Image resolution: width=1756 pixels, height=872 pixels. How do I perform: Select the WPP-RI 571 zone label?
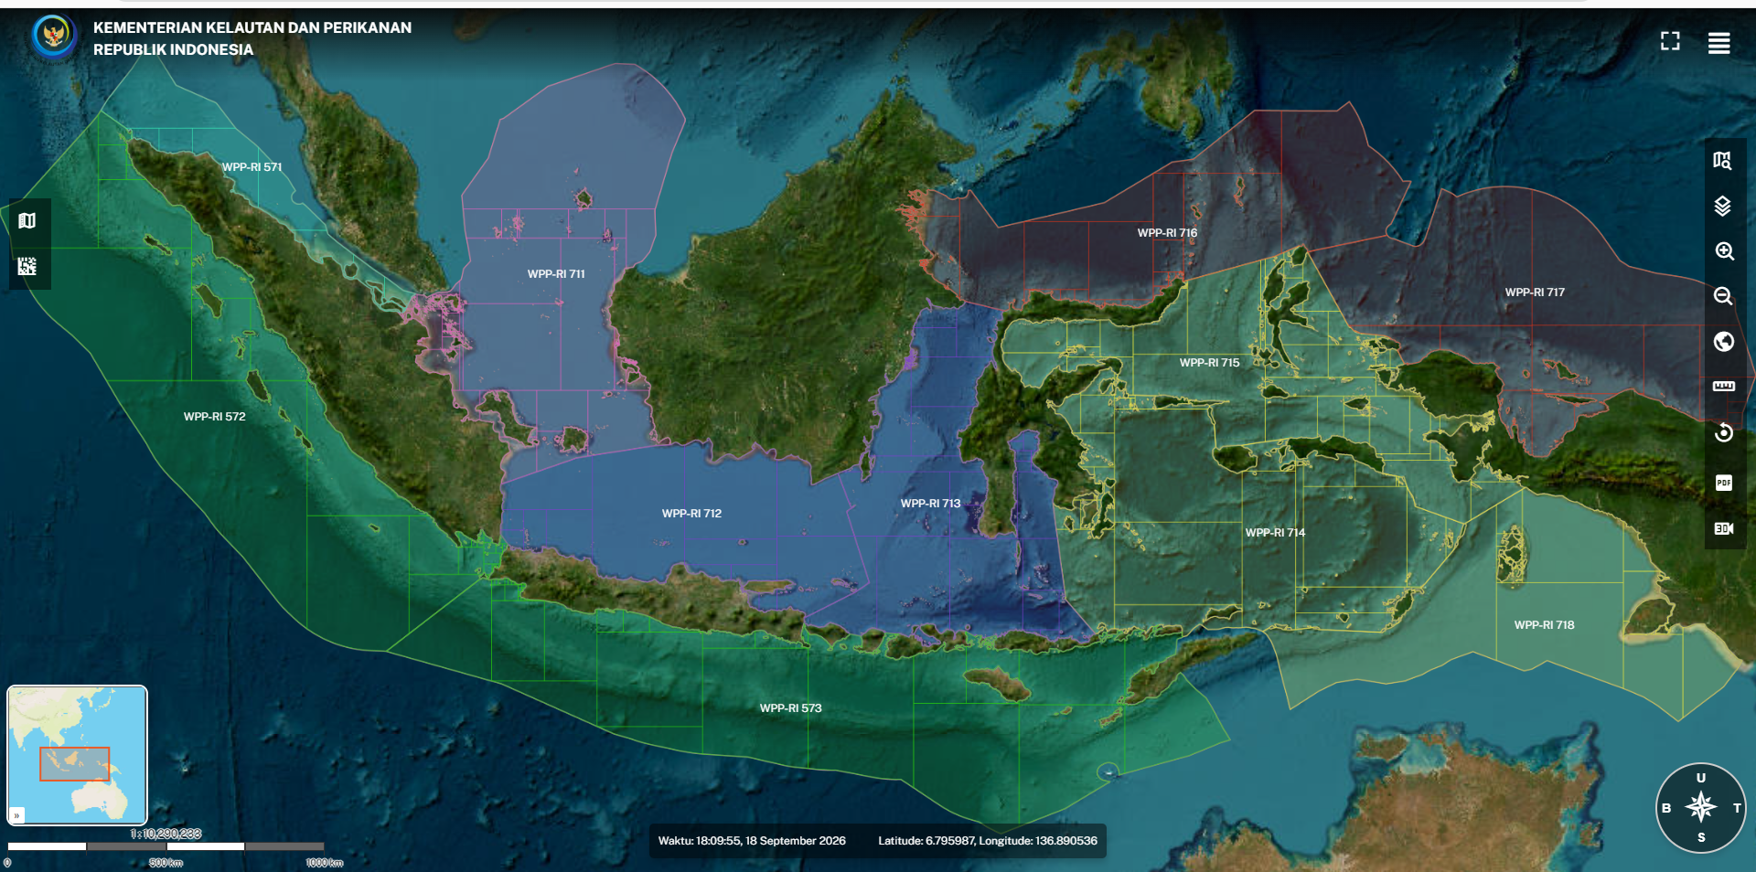[x=252, y=167]
